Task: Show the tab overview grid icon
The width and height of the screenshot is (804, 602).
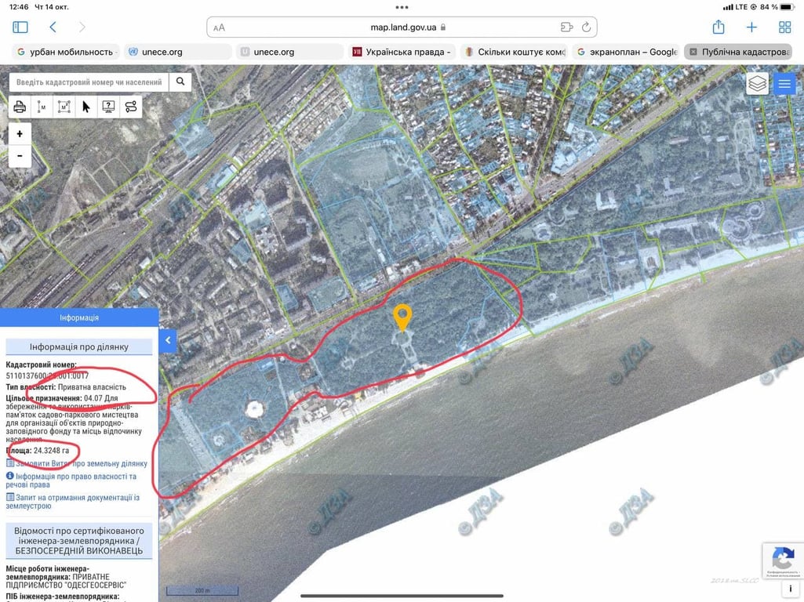Action: 784,27
